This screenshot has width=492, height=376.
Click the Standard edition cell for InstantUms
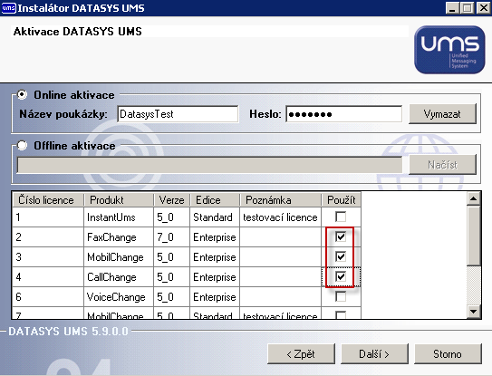tap(215, 217)
